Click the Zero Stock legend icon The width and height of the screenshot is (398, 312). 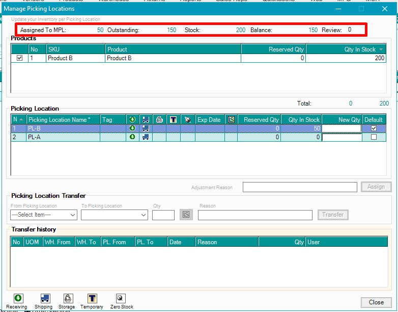(121, 298)
